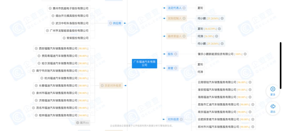Collapse the 供应商 node
The height and width of the screenshot is (131, 284).
tap(110, 23)
